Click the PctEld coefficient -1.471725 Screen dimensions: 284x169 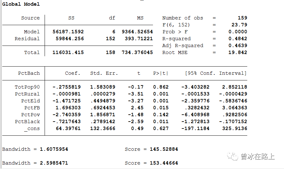67,101
